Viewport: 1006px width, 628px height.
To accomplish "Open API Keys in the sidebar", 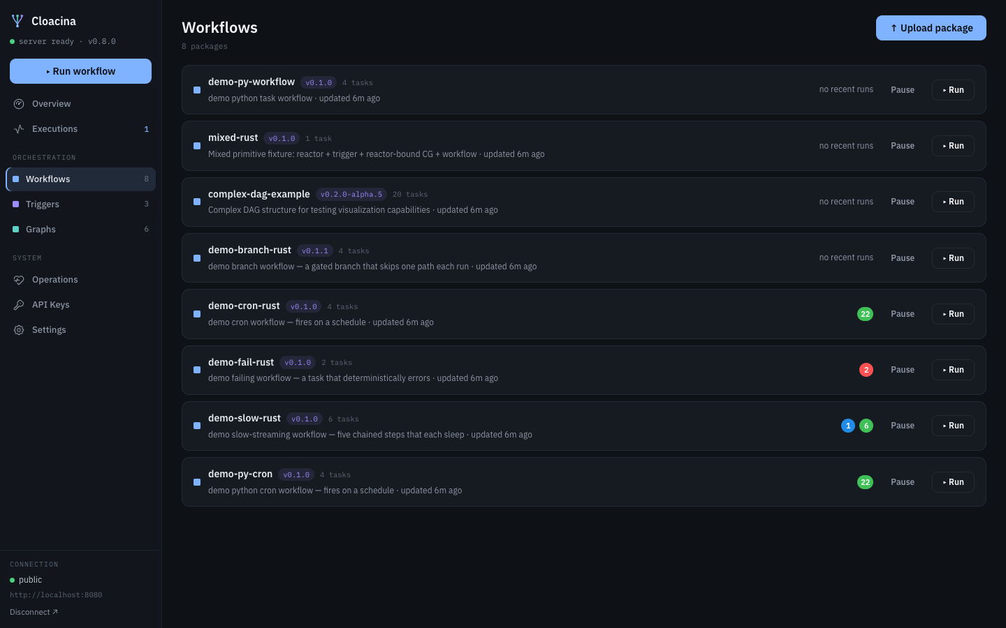I will (80, 305).
